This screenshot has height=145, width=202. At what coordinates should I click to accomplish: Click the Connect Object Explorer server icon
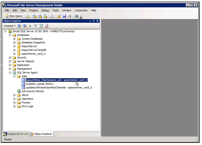click(x=19, y=26)
